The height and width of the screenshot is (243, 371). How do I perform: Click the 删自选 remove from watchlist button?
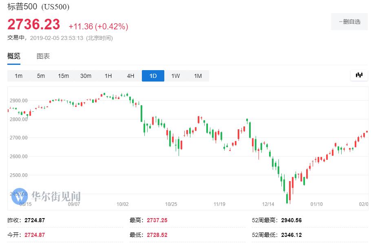click(349, 22)
